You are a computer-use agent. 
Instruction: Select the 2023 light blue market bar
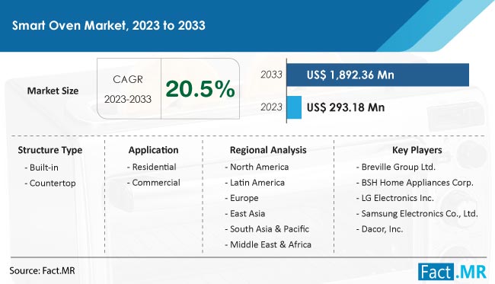pyautogui.click(x=294, y=107)
